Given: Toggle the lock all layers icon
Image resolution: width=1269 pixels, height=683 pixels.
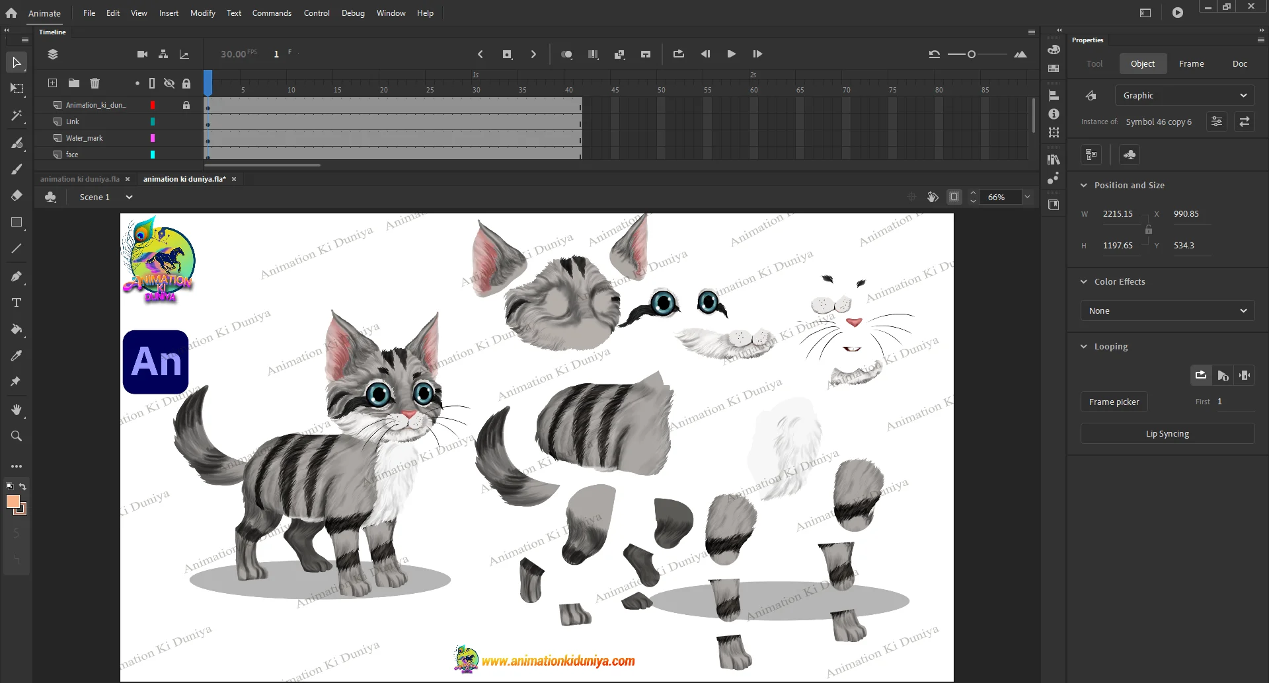Looking at the screenshot, I should point(186,83).
